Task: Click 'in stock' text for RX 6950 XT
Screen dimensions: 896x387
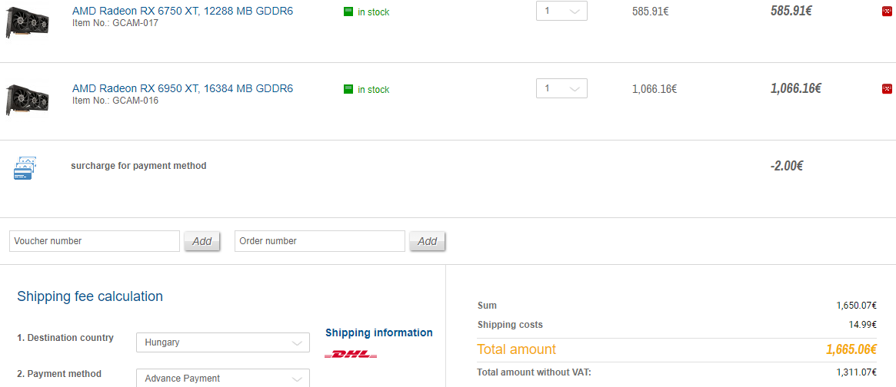Action: point(374,90)
